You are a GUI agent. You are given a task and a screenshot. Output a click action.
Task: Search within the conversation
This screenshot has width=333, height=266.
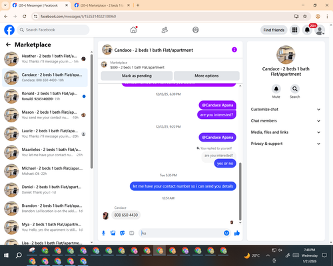coord(295,89)
